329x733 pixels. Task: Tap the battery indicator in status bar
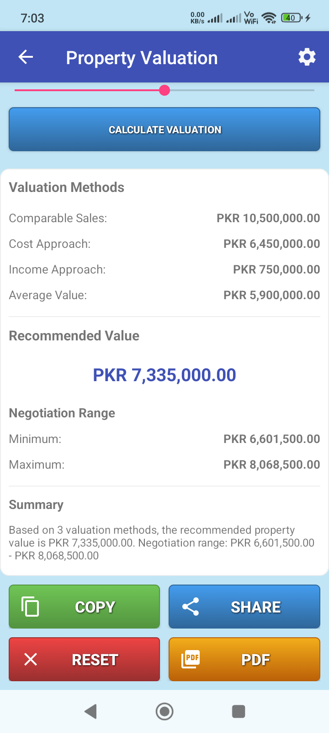(x=291, y=18)
